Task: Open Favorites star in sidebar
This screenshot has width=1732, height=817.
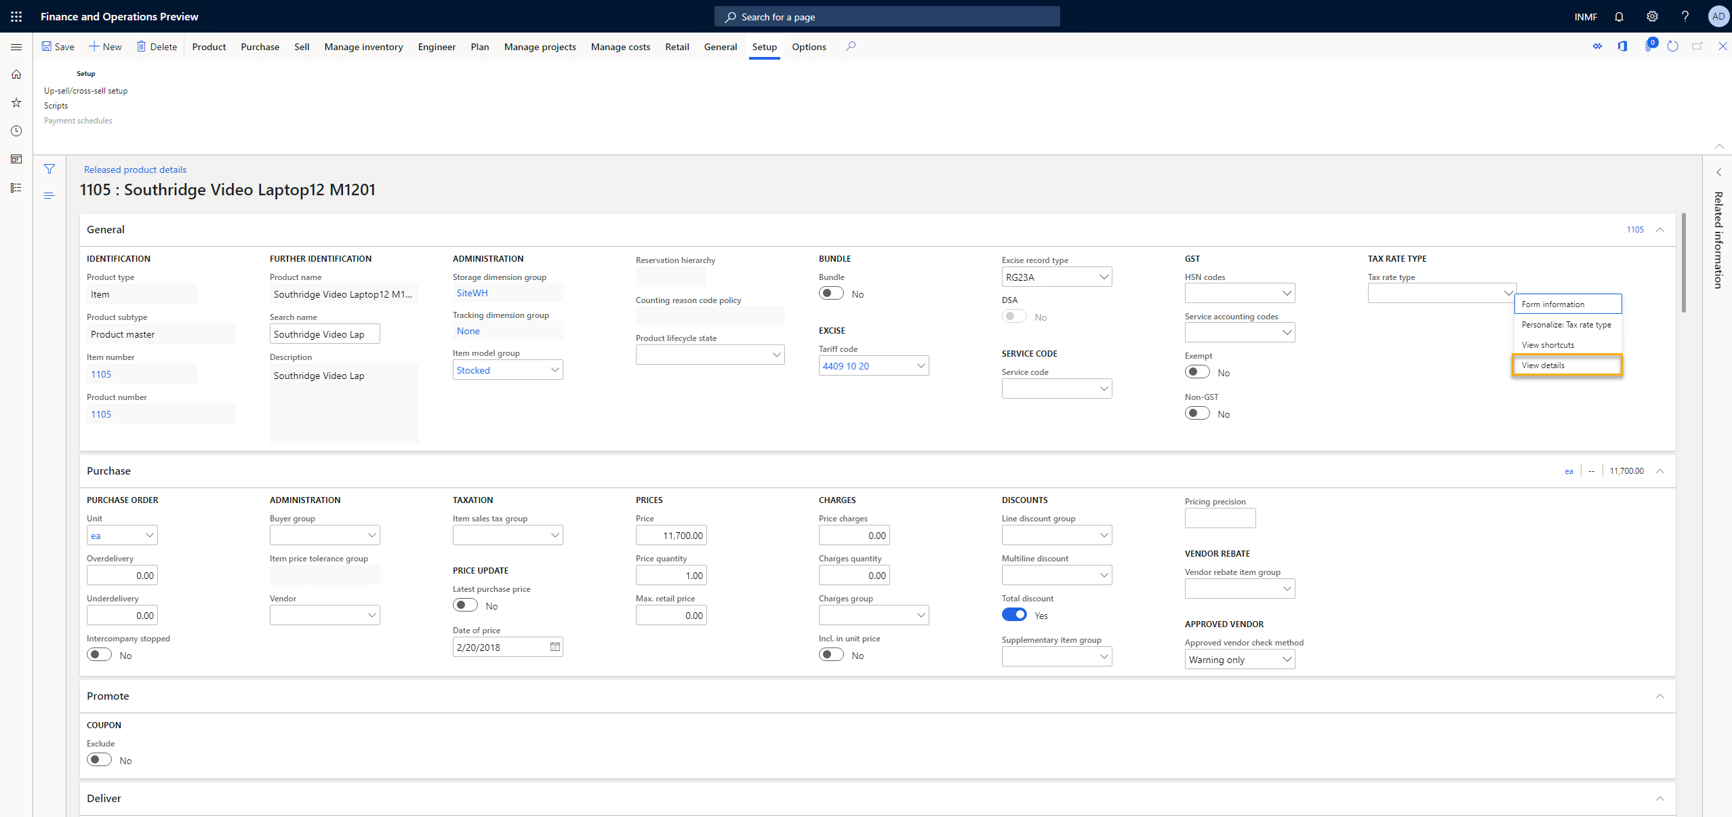Action: (x=16, y=102)
